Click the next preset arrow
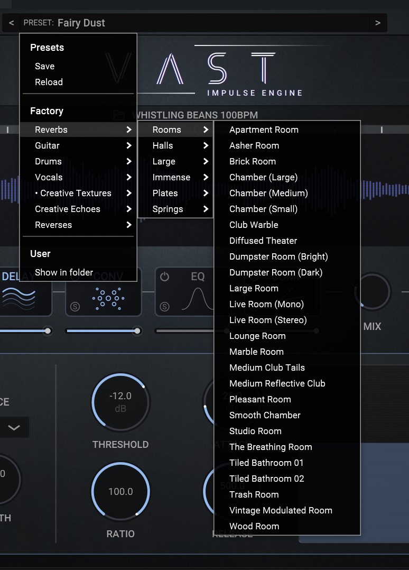Image resolution: width=409 pixels, height=570 pixels. (377, 23)
